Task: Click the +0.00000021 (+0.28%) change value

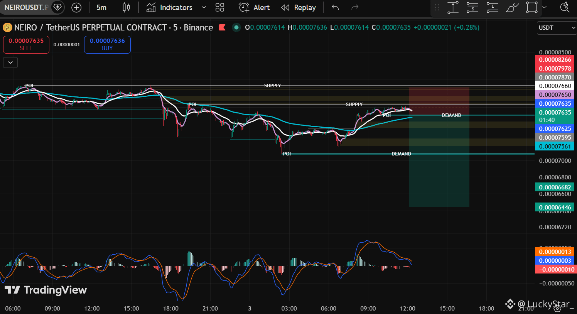Action: pos(447,27)
